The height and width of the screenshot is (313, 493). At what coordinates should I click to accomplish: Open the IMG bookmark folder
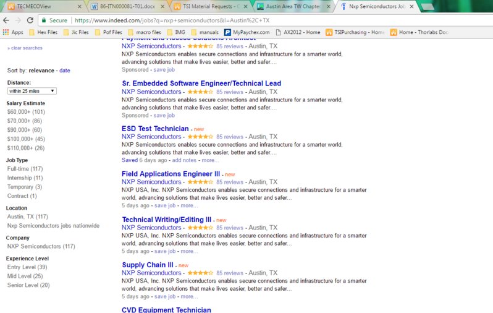[177, 32]
